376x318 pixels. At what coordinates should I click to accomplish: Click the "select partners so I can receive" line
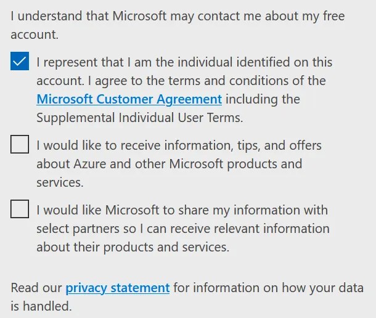pos(182,229)
